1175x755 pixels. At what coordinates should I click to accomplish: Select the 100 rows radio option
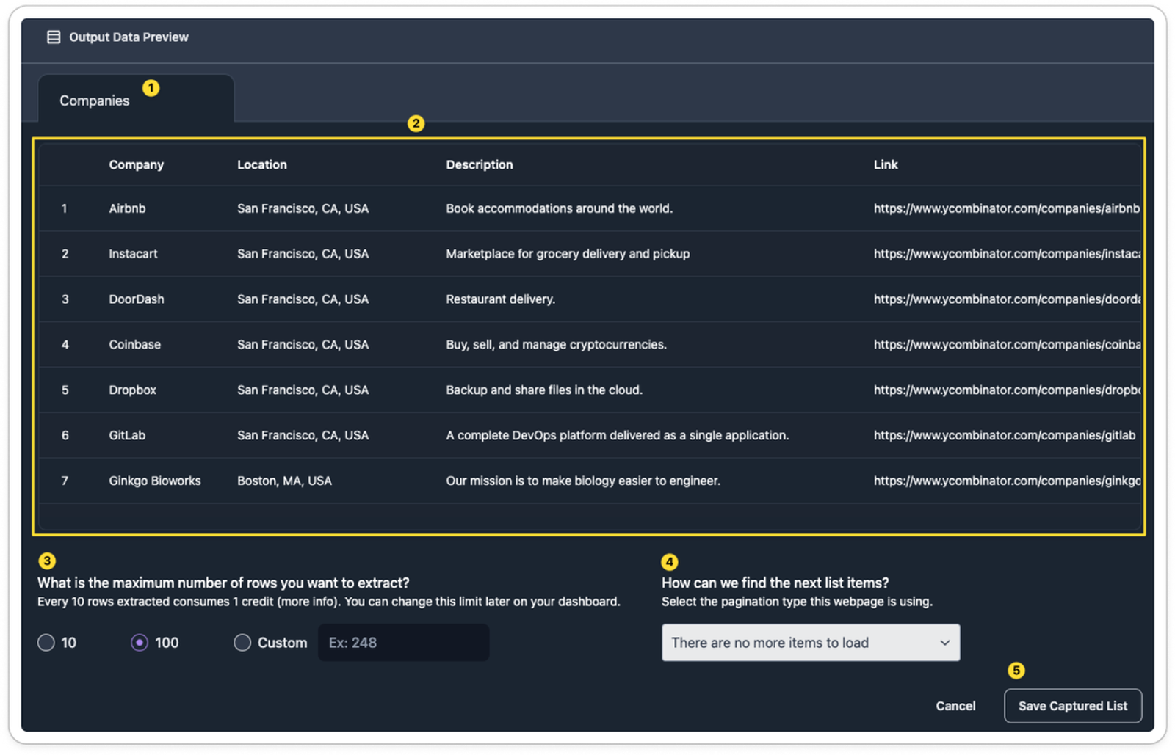click(140, 643)
